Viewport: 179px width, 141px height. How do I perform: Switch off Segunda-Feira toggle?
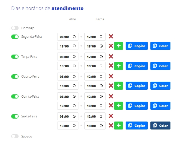click(15, 37)
